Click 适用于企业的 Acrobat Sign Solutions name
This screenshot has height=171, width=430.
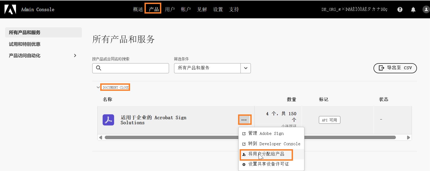point(153,120)
